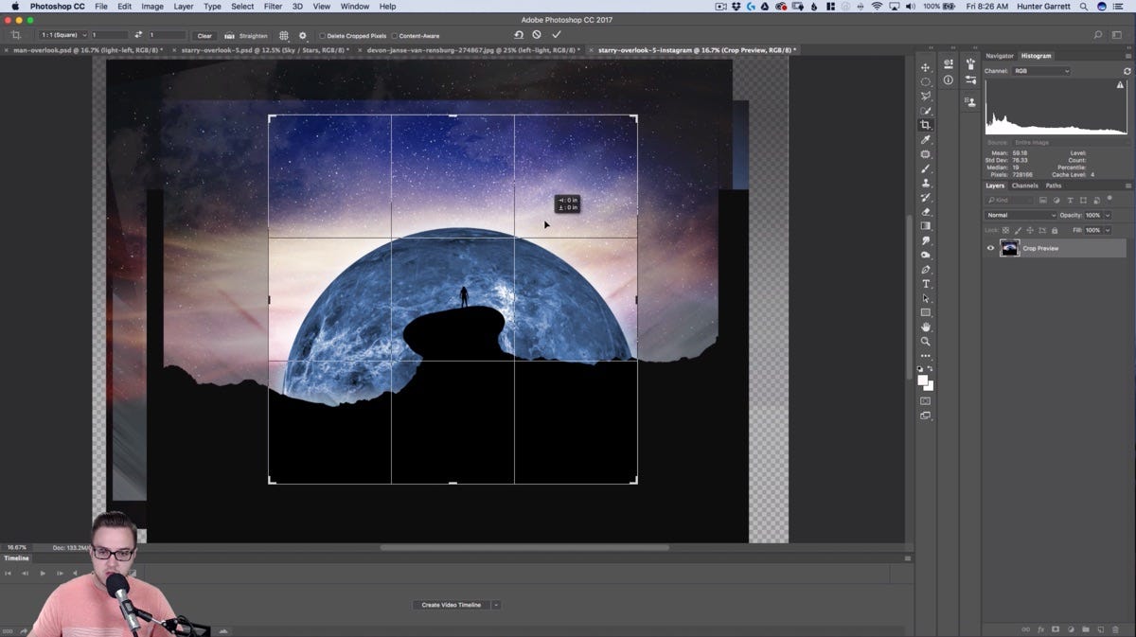Open the Filter menu
This screenshot has width=1136, height=637.
point(273,7)
